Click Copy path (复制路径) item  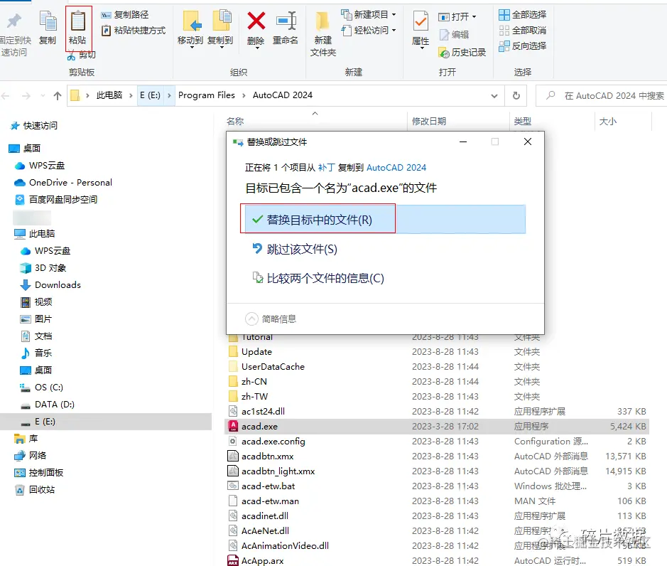pyautogui.click(x=125, y=15)
